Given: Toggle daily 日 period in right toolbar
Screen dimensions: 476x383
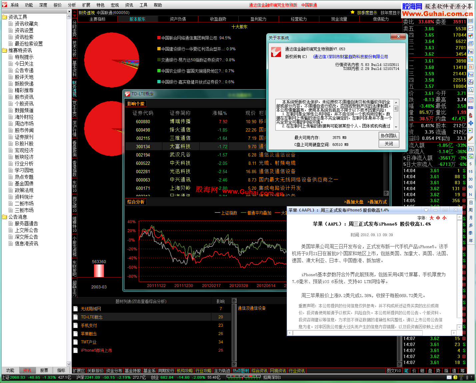Looking at the screenshot, I should click(471, 202).
